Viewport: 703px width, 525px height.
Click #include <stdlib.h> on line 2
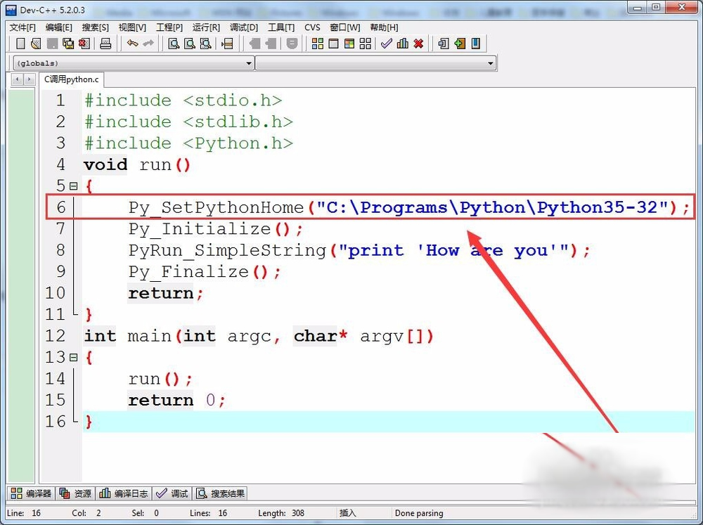pos(188,122)
